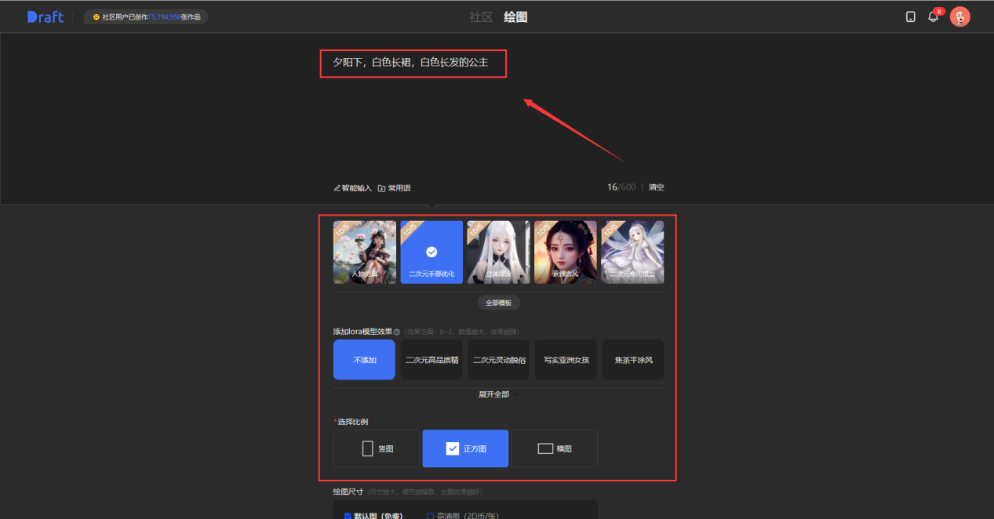Click the community works count banner
Screen dimensions: 994x519
pos(146,16)
